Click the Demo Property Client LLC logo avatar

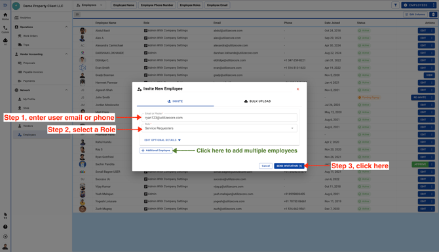16,6
